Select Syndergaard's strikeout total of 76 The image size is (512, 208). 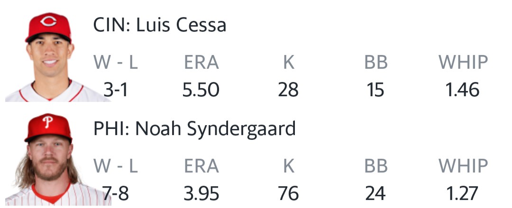[x=288, y=193]
